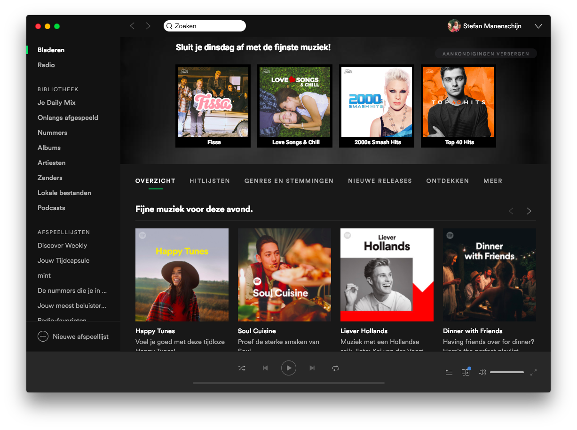Open Podcasts in the library
577x430 pixels.
pos(51,208)
